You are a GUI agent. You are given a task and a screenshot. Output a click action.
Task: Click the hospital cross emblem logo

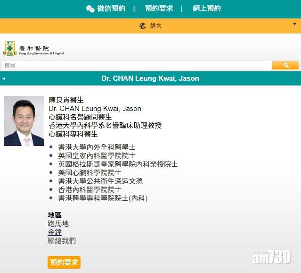(10, 49)
